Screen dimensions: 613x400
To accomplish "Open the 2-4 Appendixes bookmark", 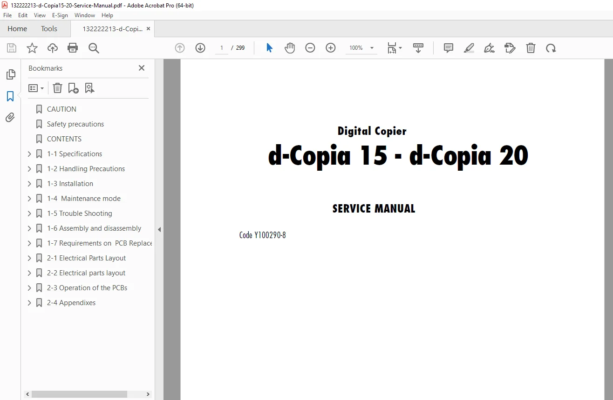I will [71, 303].
